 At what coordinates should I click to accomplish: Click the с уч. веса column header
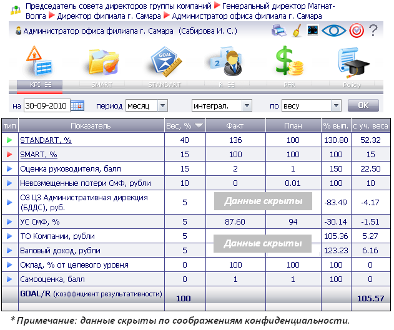click(x=371, y=125)
